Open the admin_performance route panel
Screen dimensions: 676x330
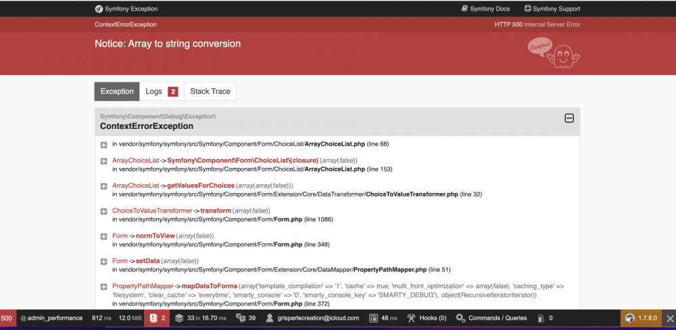pyautogui.click(x=51, y=318)
